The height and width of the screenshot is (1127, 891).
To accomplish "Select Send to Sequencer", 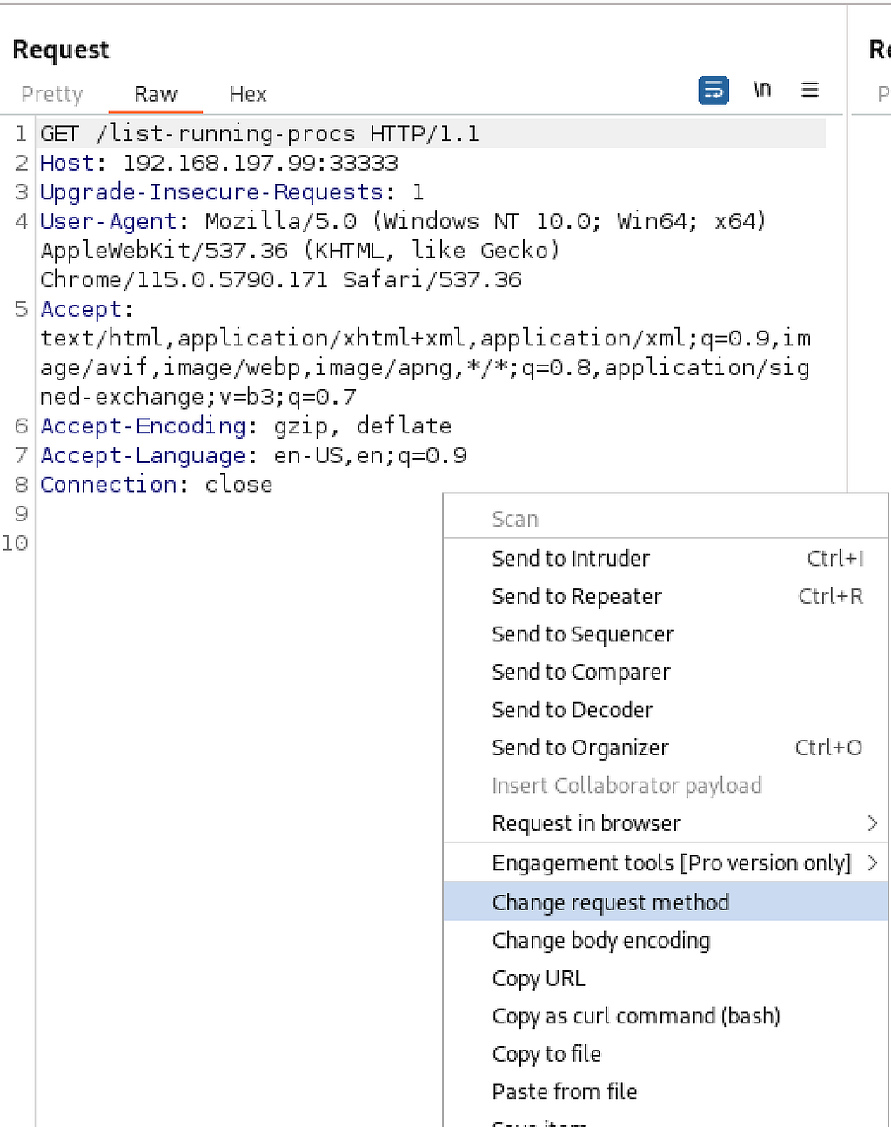I will 666,634.
